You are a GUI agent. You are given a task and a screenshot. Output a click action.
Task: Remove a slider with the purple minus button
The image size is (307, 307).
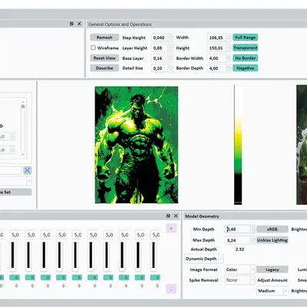(171, 289)
